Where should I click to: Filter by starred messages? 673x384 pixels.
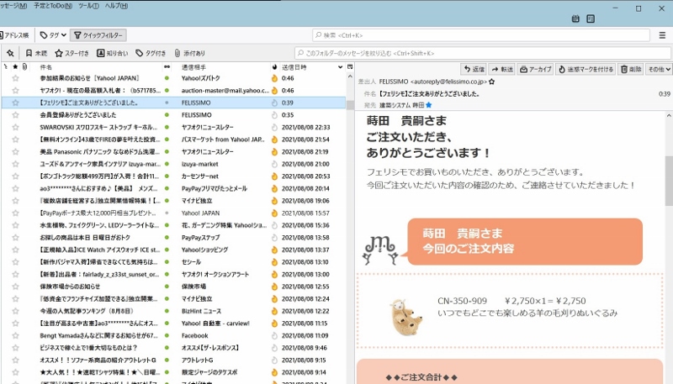(72, 53)
